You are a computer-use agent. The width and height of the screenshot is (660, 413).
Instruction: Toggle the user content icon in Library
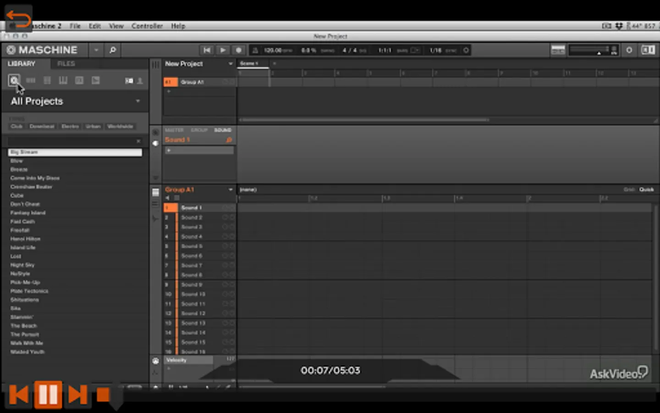[140, 81]
